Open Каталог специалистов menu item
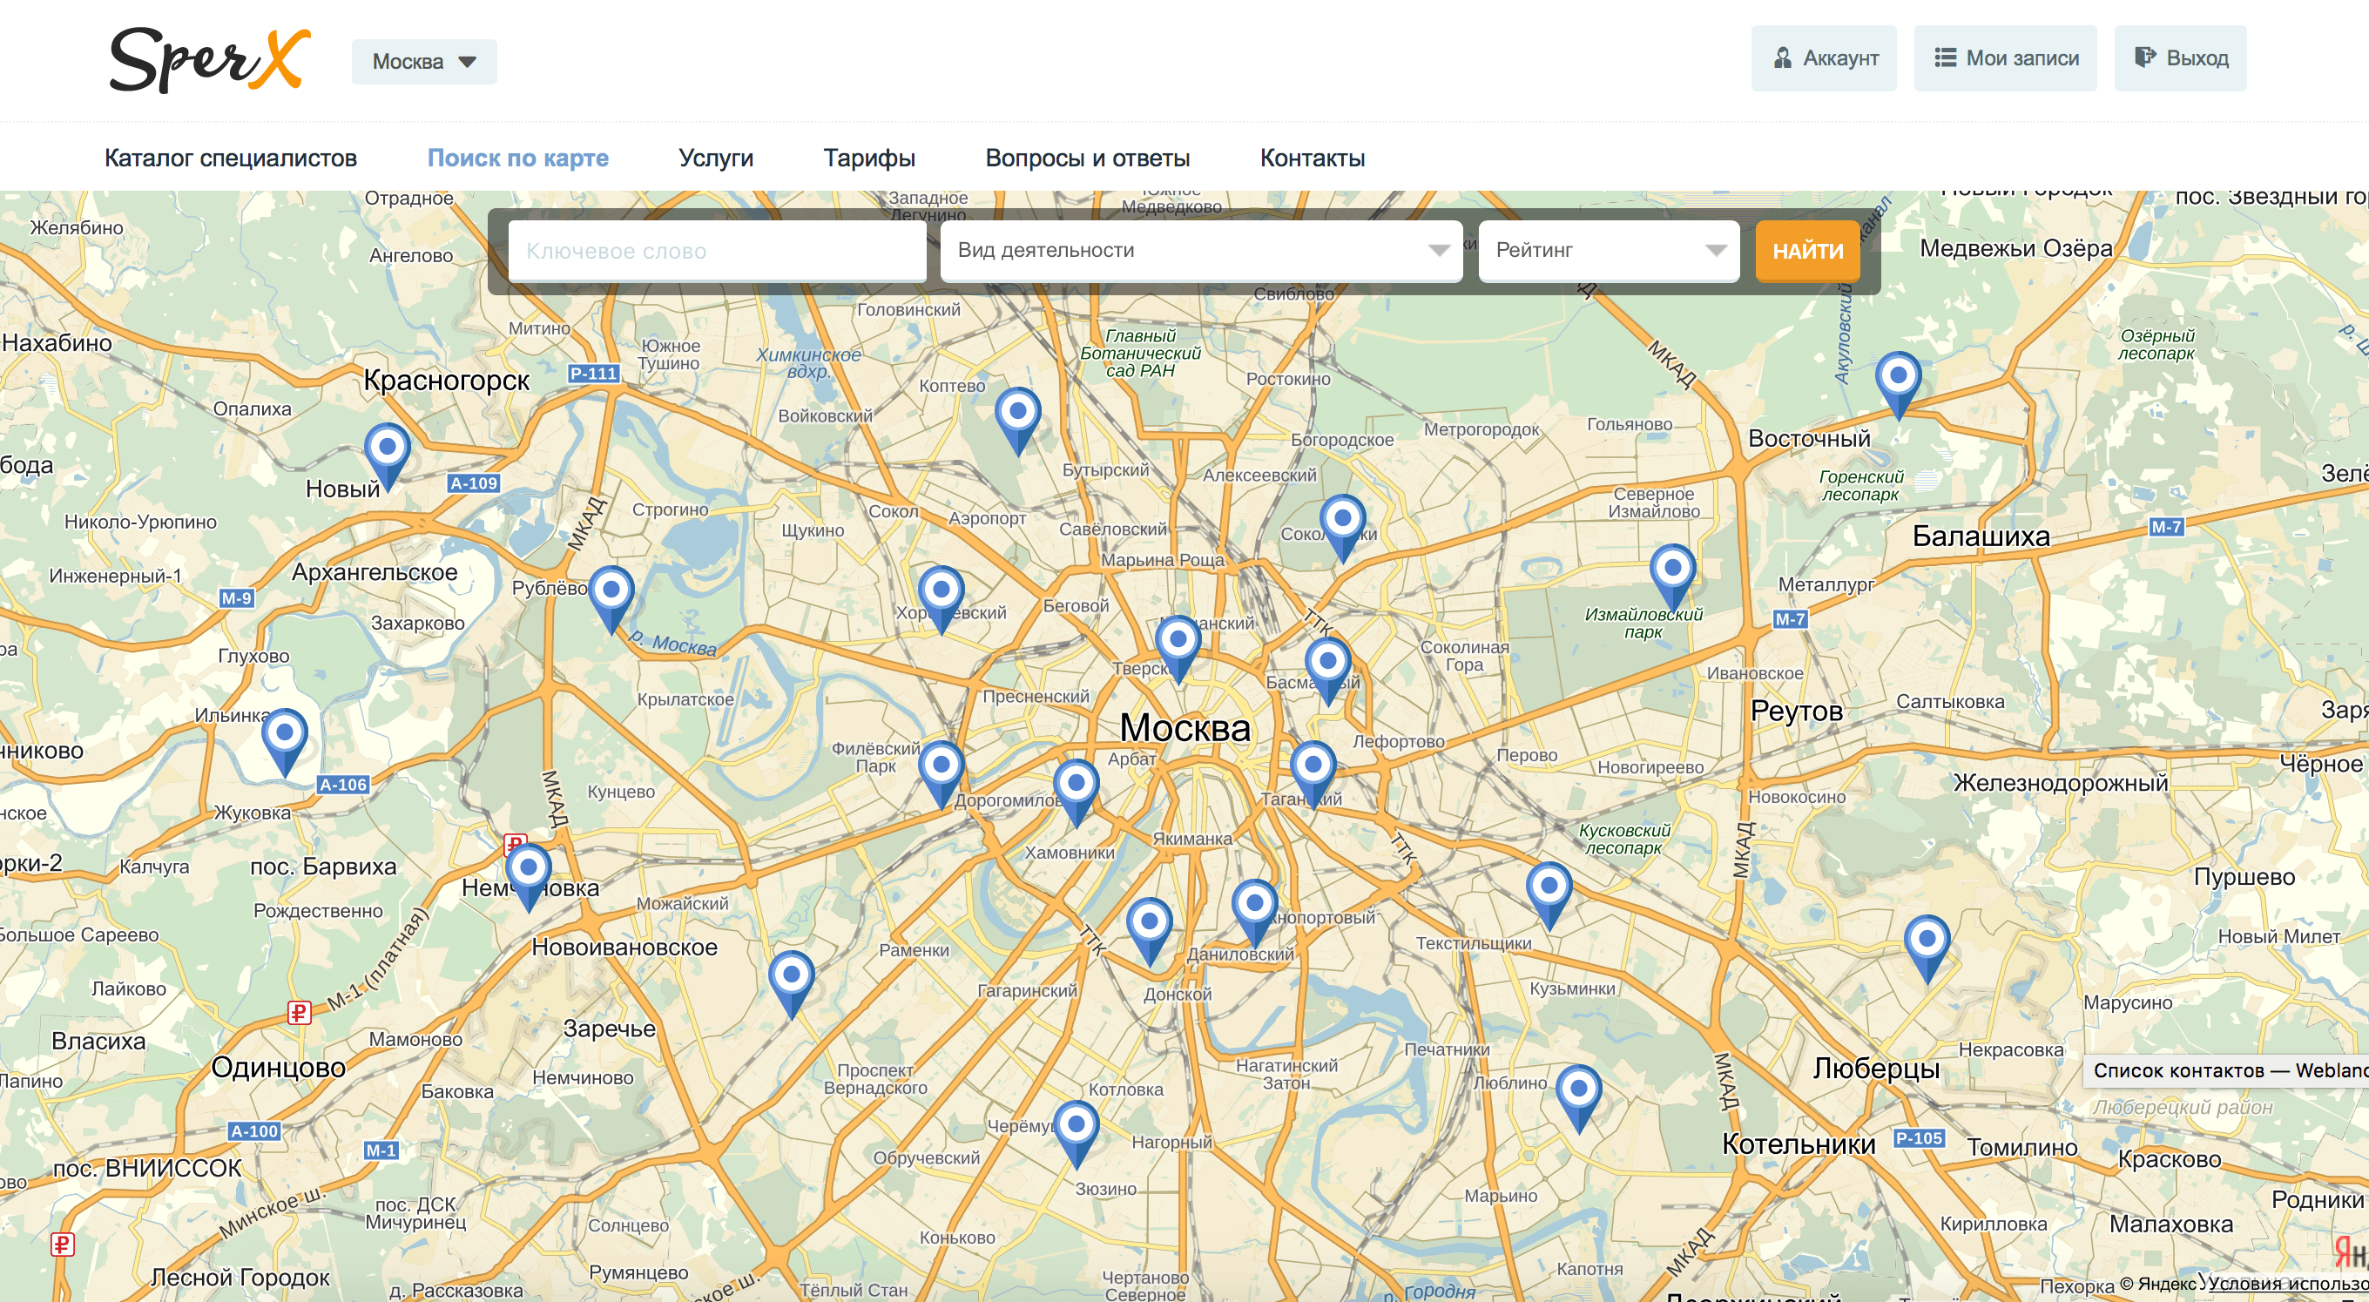This screenshot has width=2369, height=1302. coord(230,158)
